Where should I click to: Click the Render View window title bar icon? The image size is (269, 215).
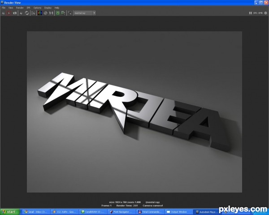pyautogui.click(x=2, y=3)
